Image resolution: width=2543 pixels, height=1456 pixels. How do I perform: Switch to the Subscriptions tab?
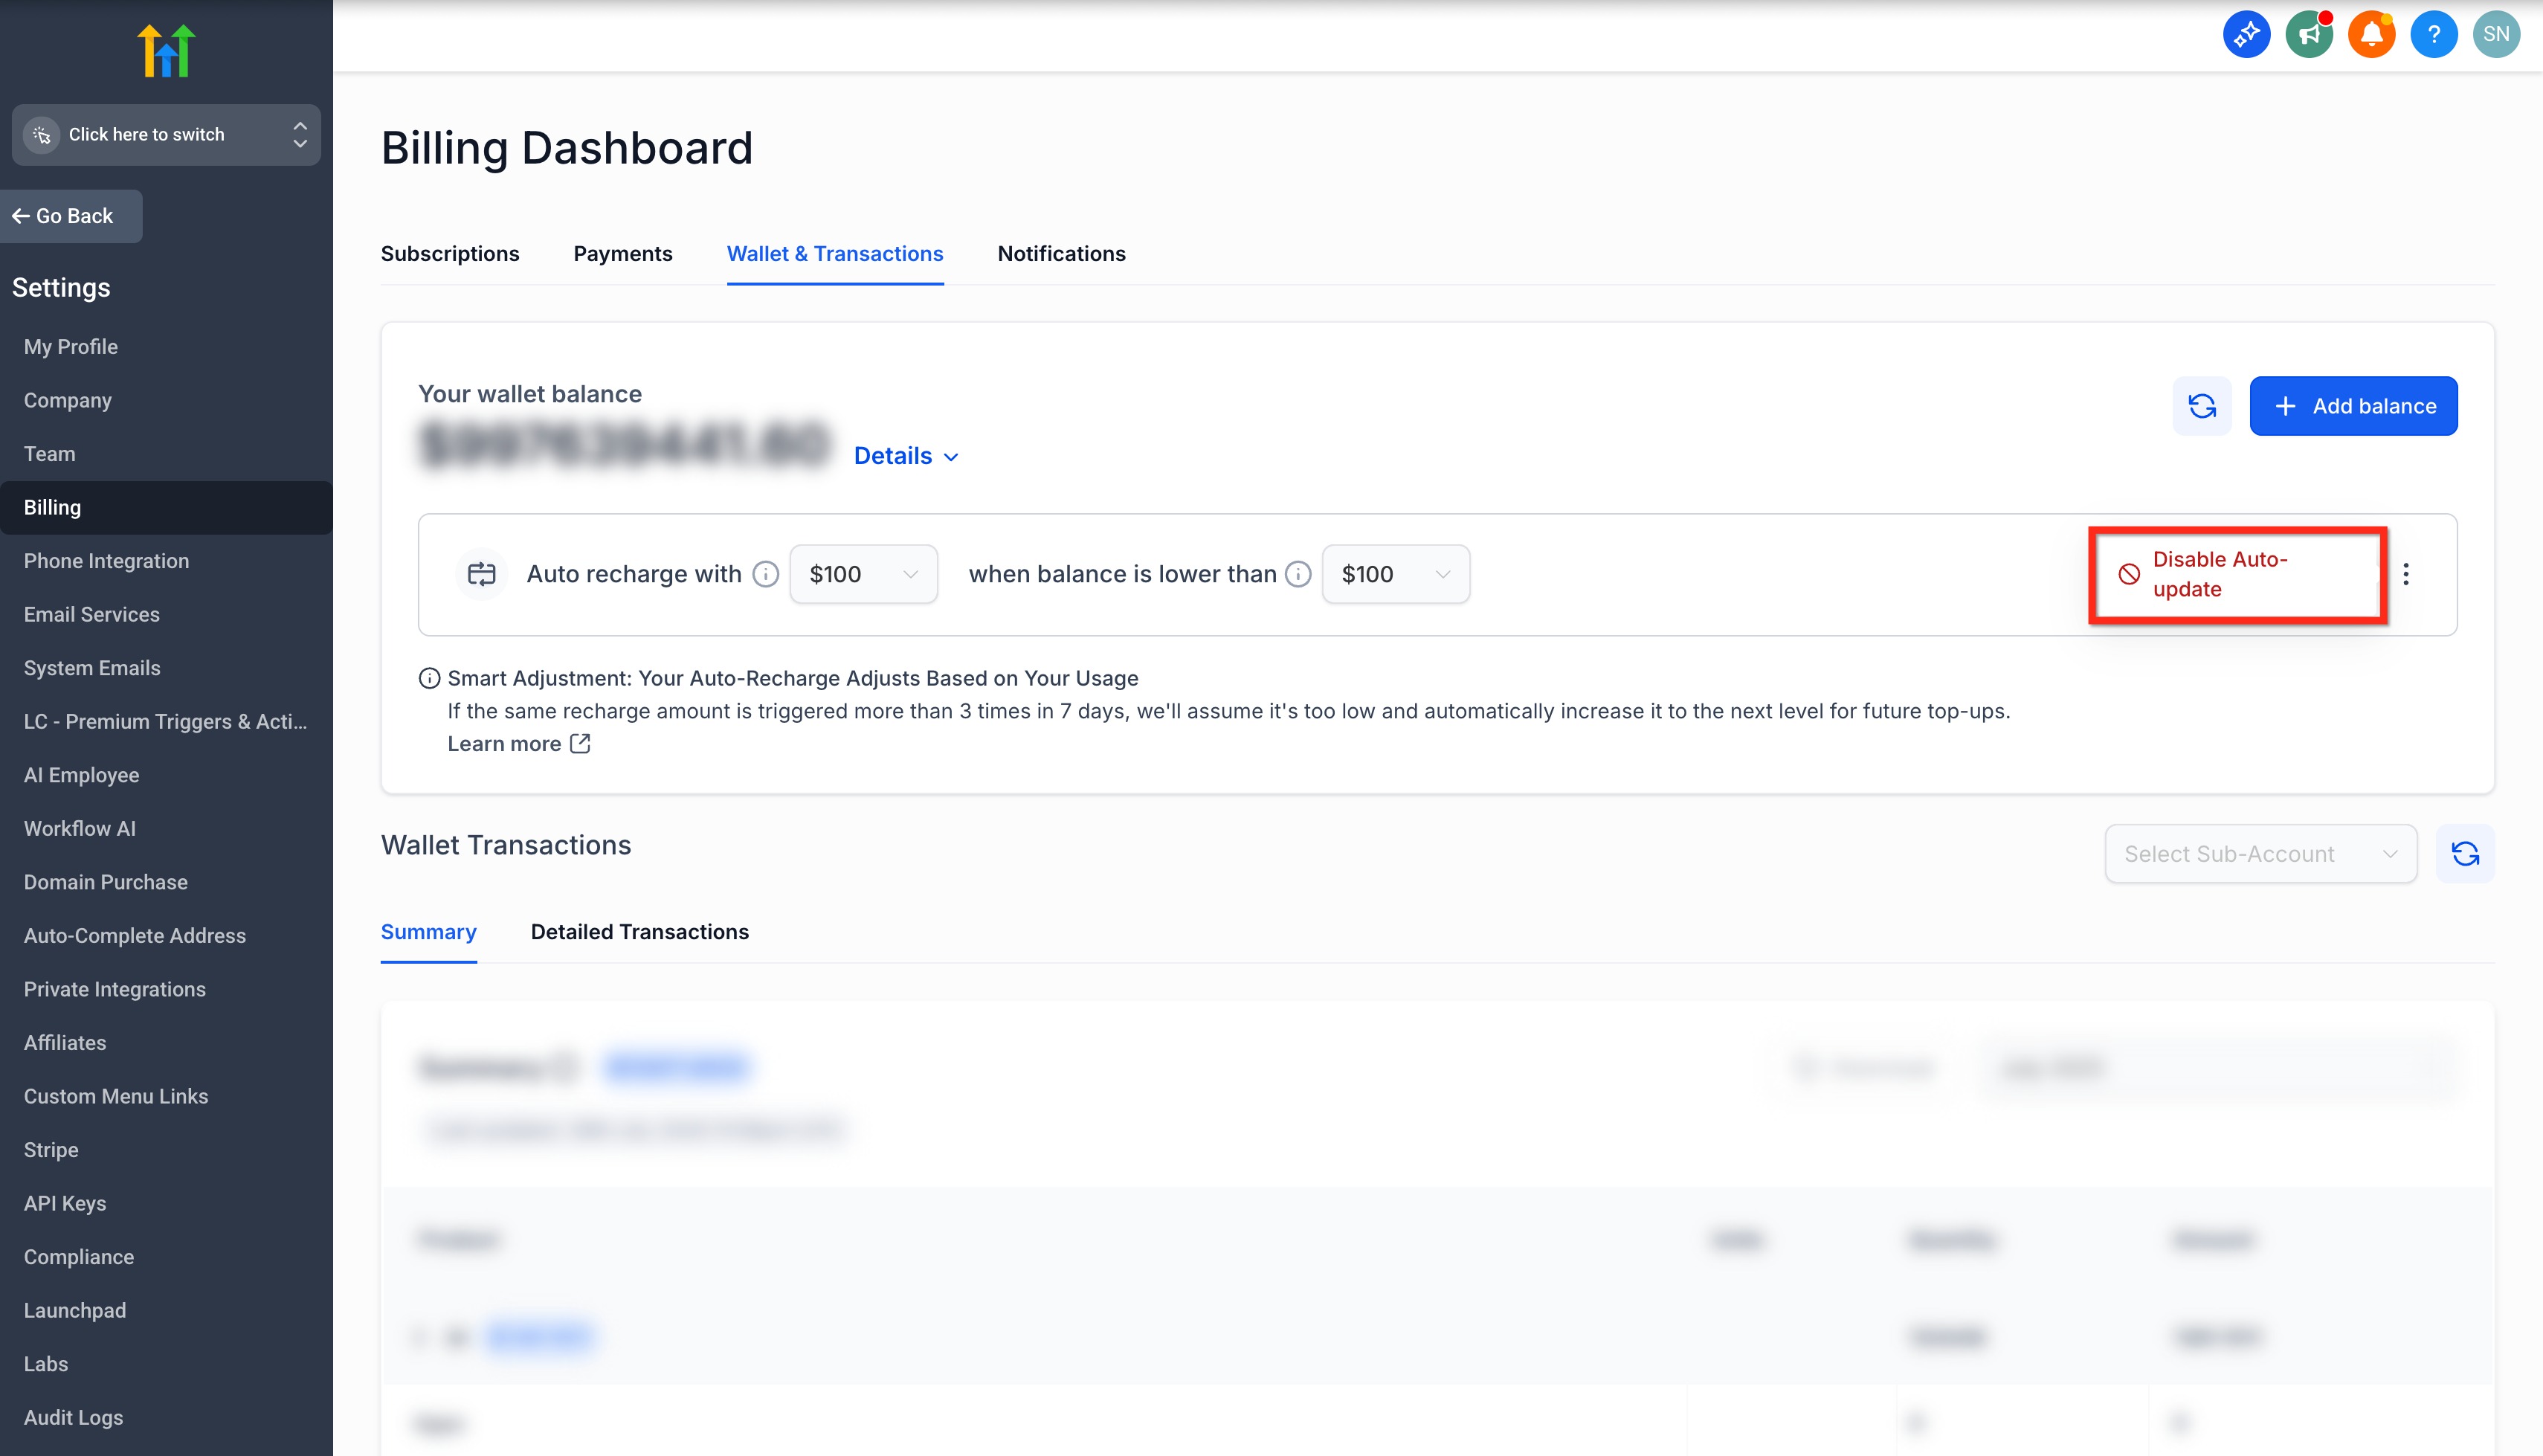450,254
